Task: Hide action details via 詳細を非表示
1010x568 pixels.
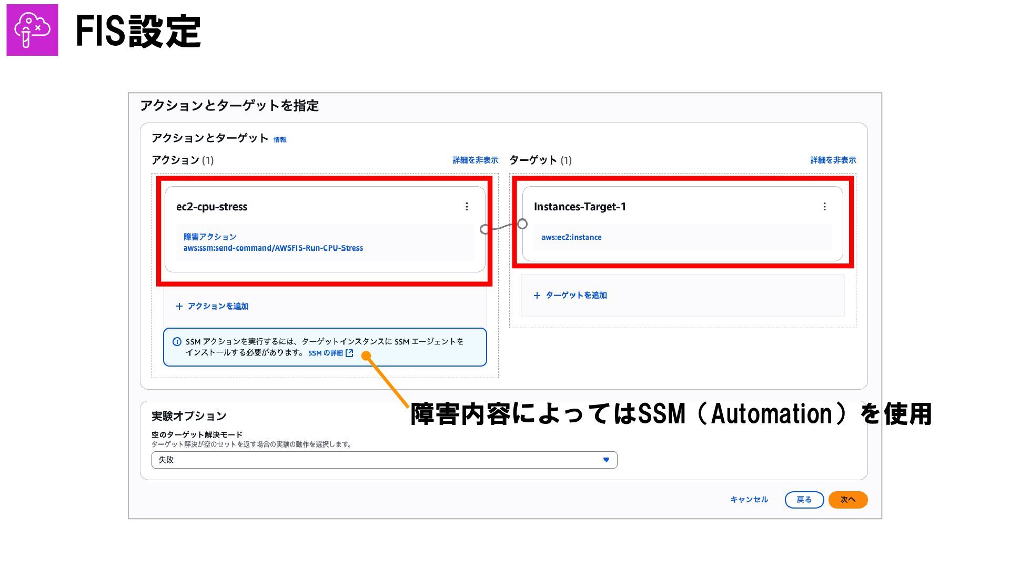Action: click(475, 160)
